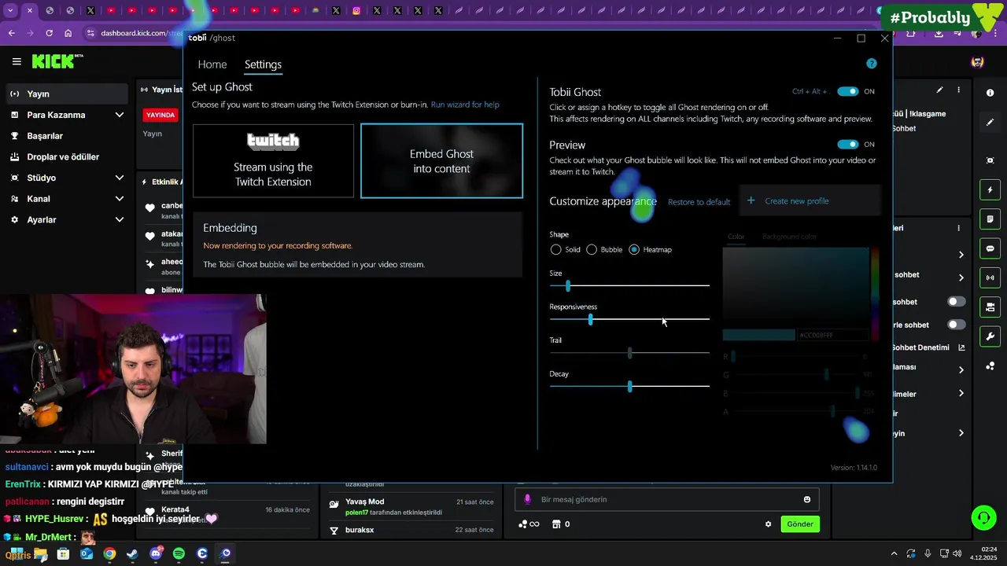Open Discord from taskbar
Viewport: 1007px width, 566px height.
156,554
